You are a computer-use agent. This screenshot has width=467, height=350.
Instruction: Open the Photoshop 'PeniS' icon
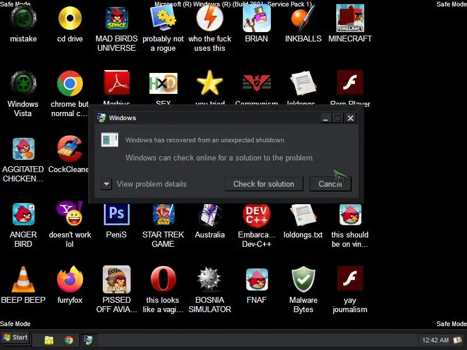[117, 214]
